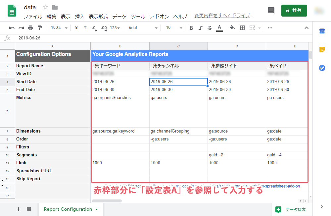The image size is (331, 216).
Task: Click the data document title
Action: (30, 7)
